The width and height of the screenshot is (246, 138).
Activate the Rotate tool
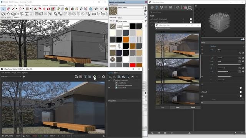[48, 9]
